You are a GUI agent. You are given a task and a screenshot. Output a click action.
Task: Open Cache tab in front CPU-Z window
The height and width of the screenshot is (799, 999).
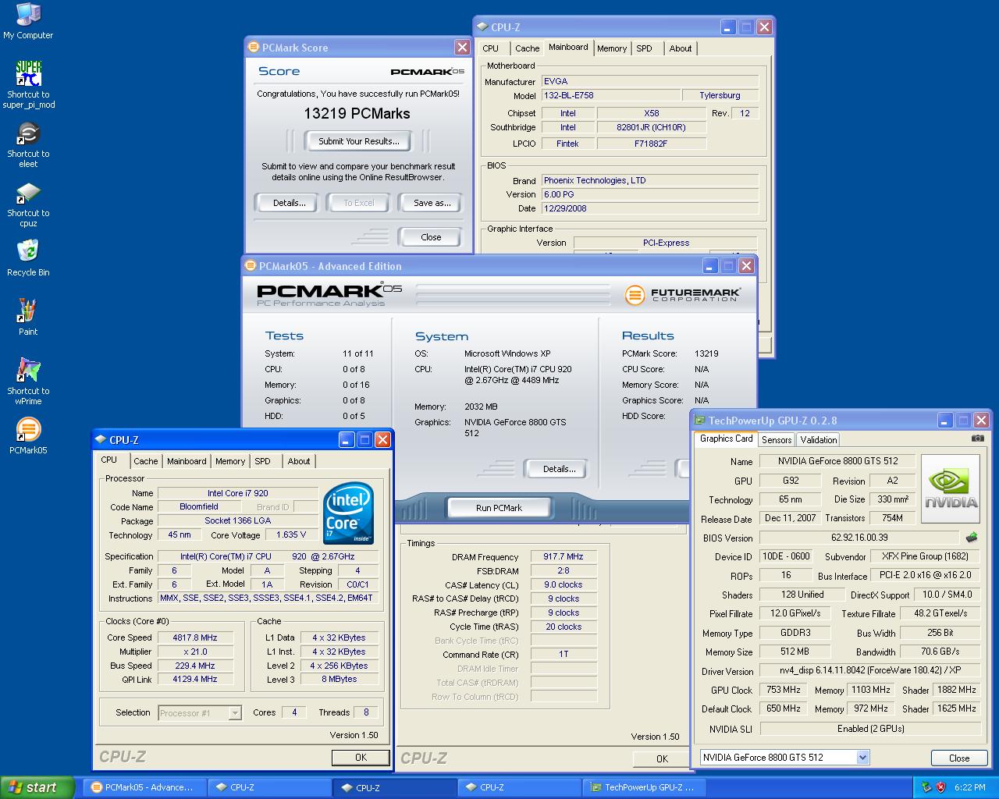point(145,461)
